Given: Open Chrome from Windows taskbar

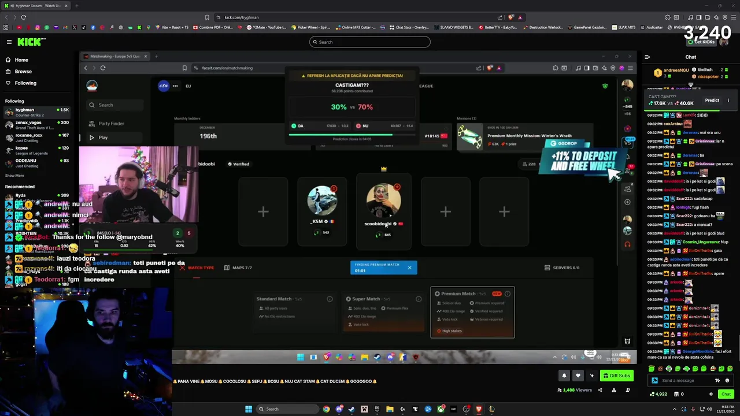Looking at the screenshot, I should pos(326,409).
